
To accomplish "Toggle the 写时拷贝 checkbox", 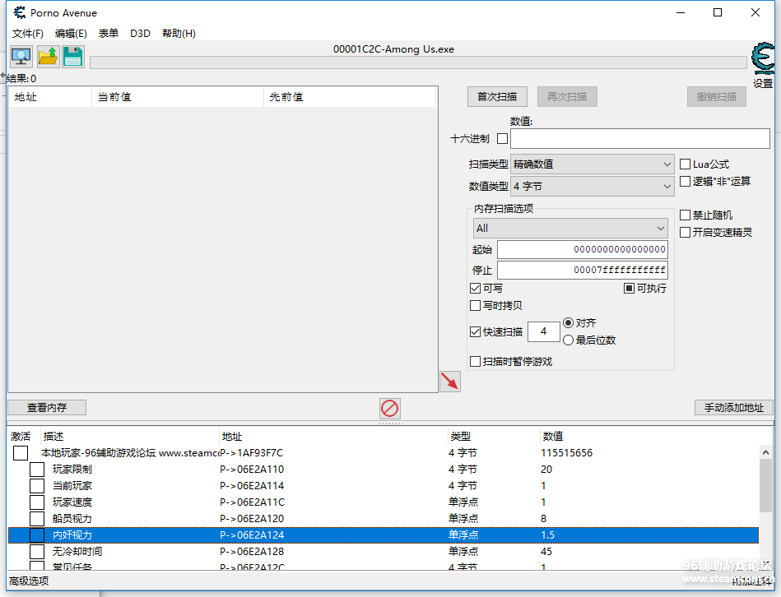I will point(475,306).
